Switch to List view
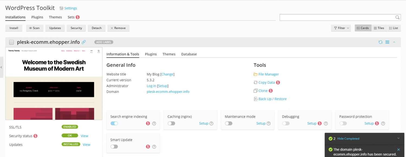Image resolution: width=406 pixels, height=157 pixels. pos(394,28)
